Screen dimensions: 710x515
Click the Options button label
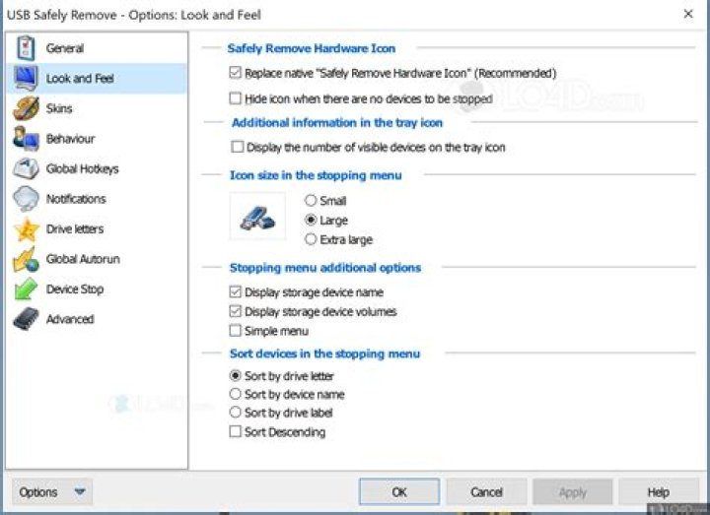[x=38, y=492]
